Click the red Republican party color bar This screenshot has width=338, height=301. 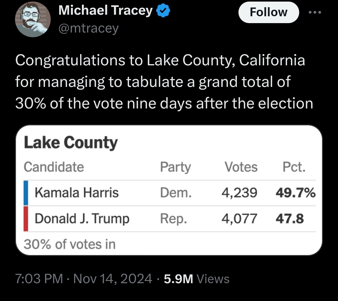coord(26,218)
